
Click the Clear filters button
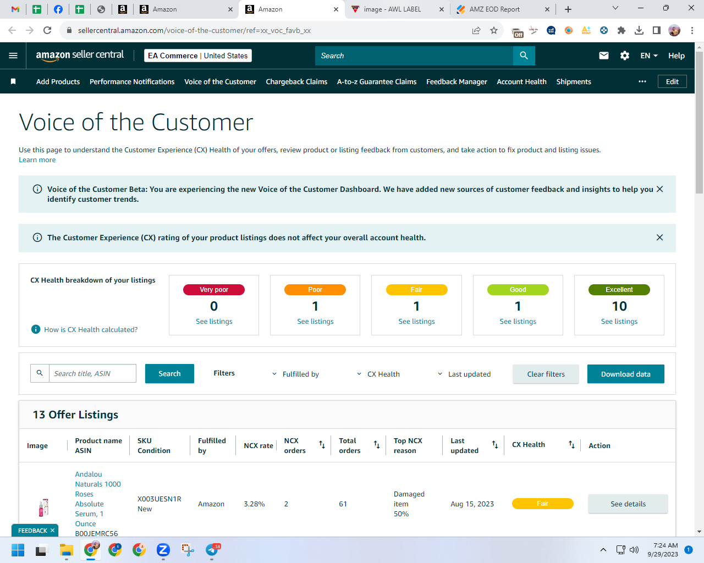click(x=546, y=374)
